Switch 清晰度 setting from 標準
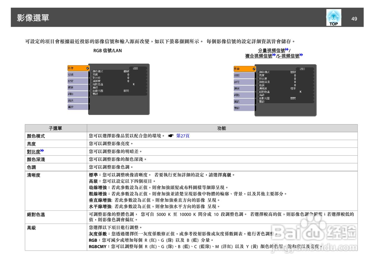The image size is (381, 269). [293, 88]
